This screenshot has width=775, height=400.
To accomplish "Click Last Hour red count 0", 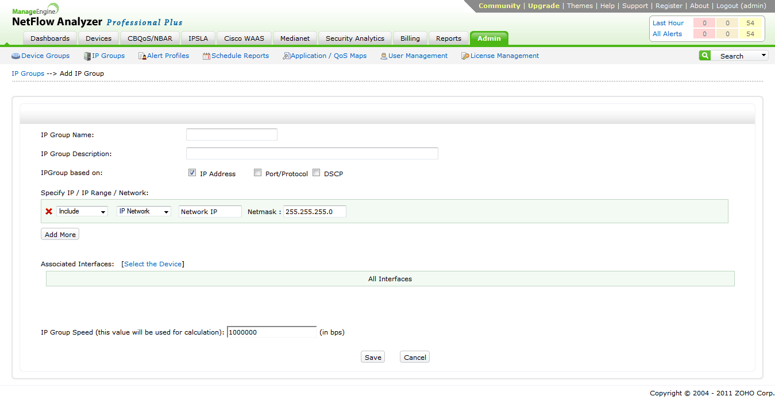I will [704, 23].
